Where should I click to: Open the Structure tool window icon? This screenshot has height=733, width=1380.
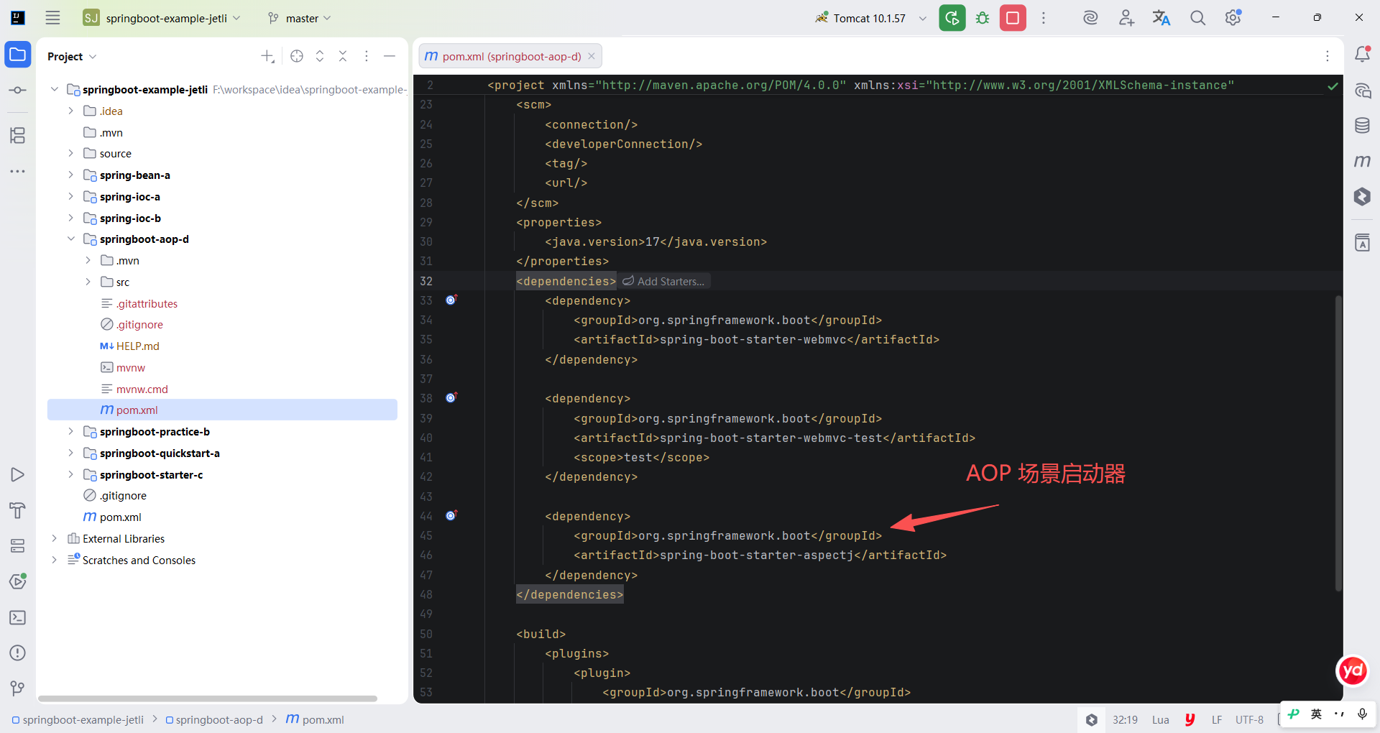[x=18, y=135]
